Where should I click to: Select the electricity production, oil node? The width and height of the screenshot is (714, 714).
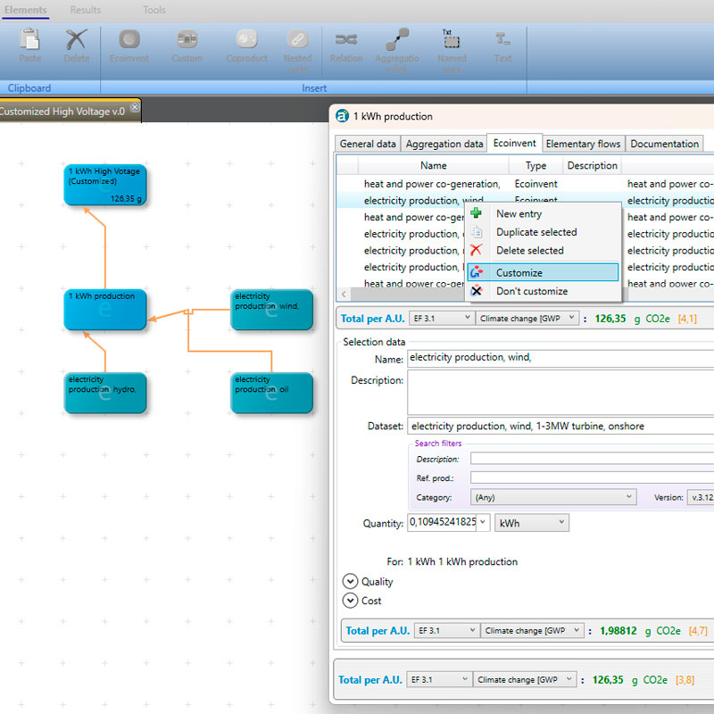pos(271,394)
